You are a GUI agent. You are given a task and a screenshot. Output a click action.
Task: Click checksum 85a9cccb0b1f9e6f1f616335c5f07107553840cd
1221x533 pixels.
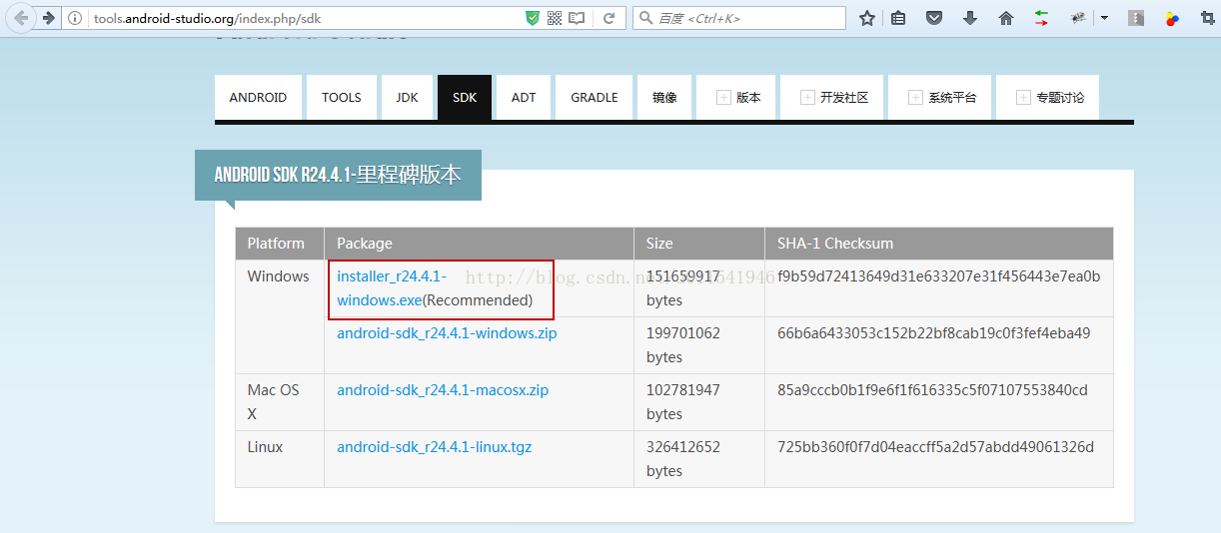pyautogui.click(x=932, y=390)
